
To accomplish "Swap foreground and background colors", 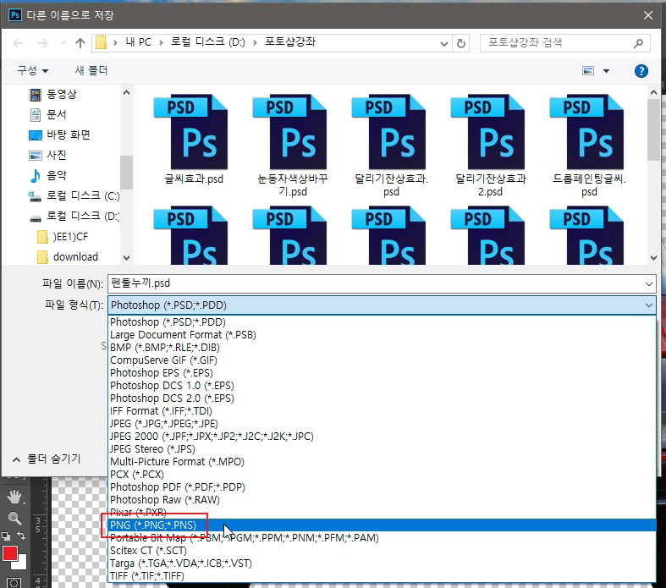I will pos(21,536).
